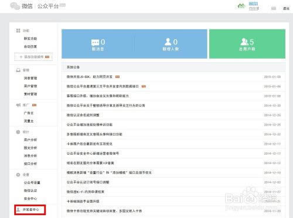Click the total users group icon
The height and width of the screenshot is (218, 293).
pyautogui.click(x=244, y=42)
